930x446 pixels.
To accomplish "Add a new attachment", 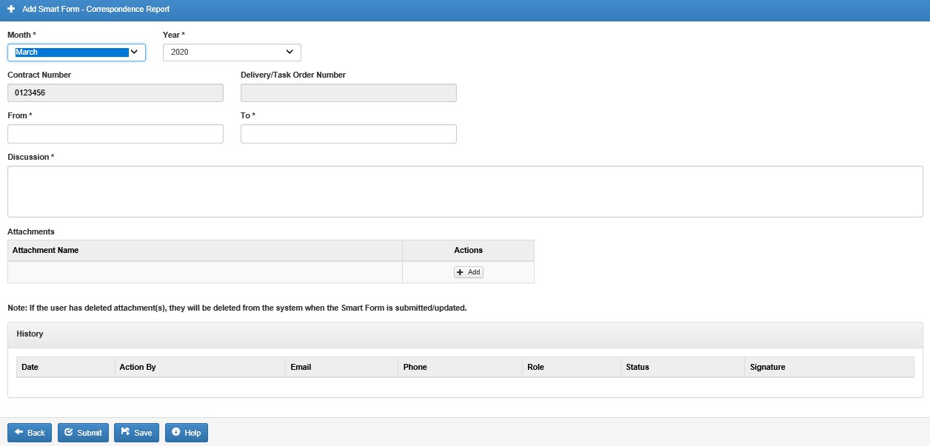I will click(x=468, y=272).
